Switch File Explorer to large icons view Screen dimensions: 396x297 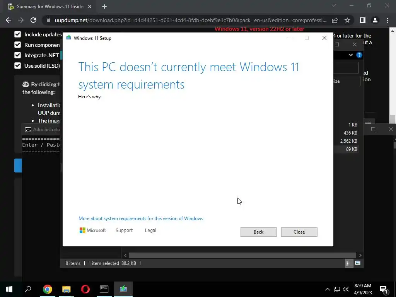(357, 263)
